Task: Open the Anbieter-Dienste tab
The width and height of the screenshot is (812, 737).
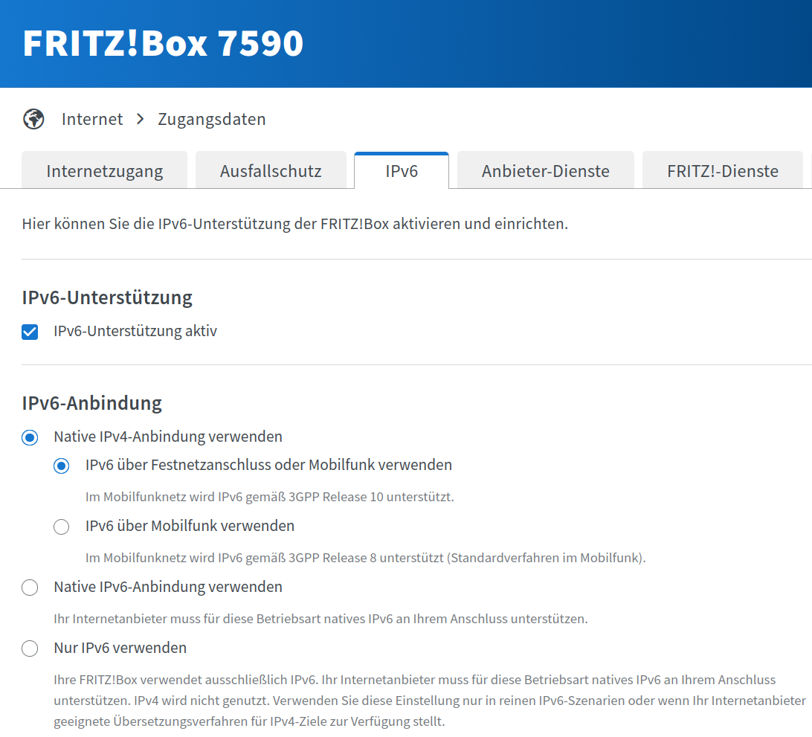Action: pyautogui.click(x=545, y=170)
